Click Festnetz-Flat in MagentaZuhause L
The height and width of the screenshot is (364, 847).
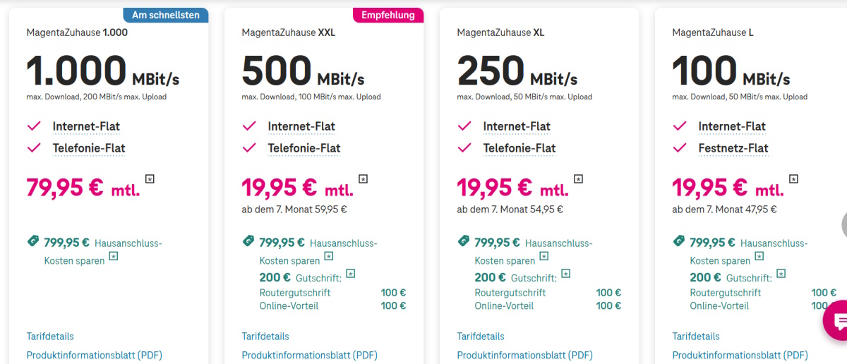pos(733,148)
